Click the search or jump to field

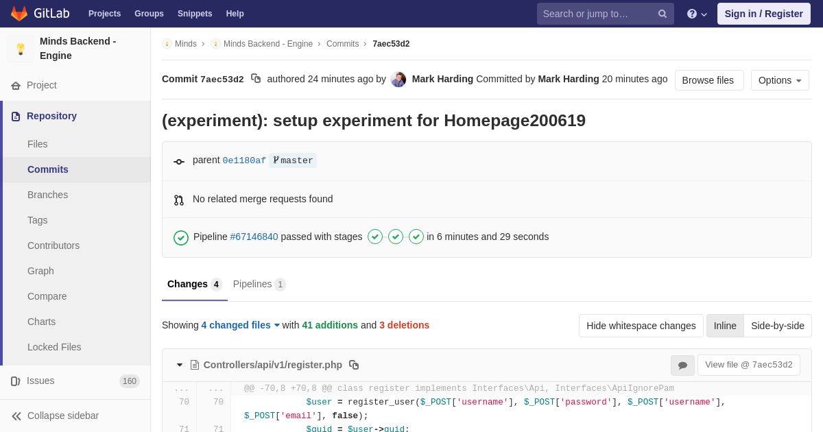coord(606,14)
